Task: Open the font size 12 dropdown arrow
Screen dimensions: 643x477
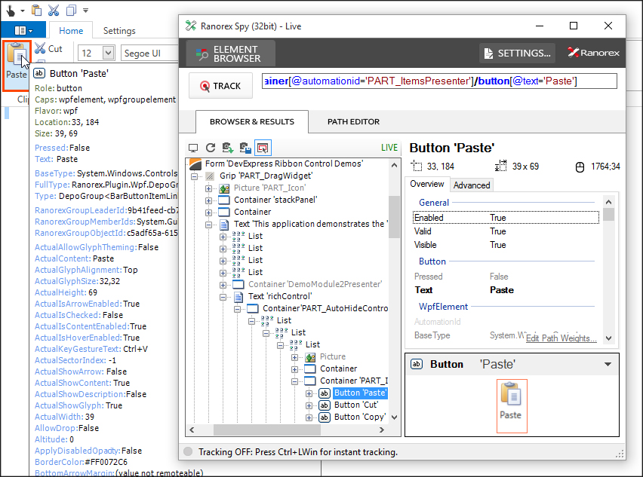Action: (108, 53)
